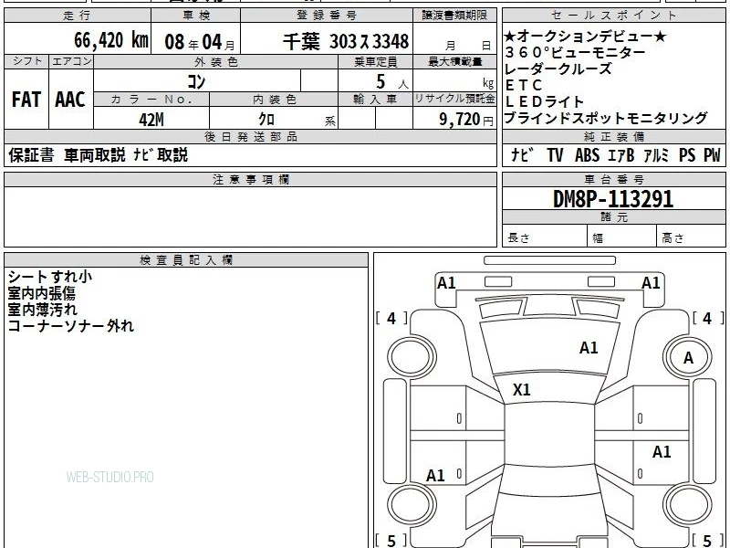
Task: Select the TV equipment entry
Action: (x=555, y=154)
